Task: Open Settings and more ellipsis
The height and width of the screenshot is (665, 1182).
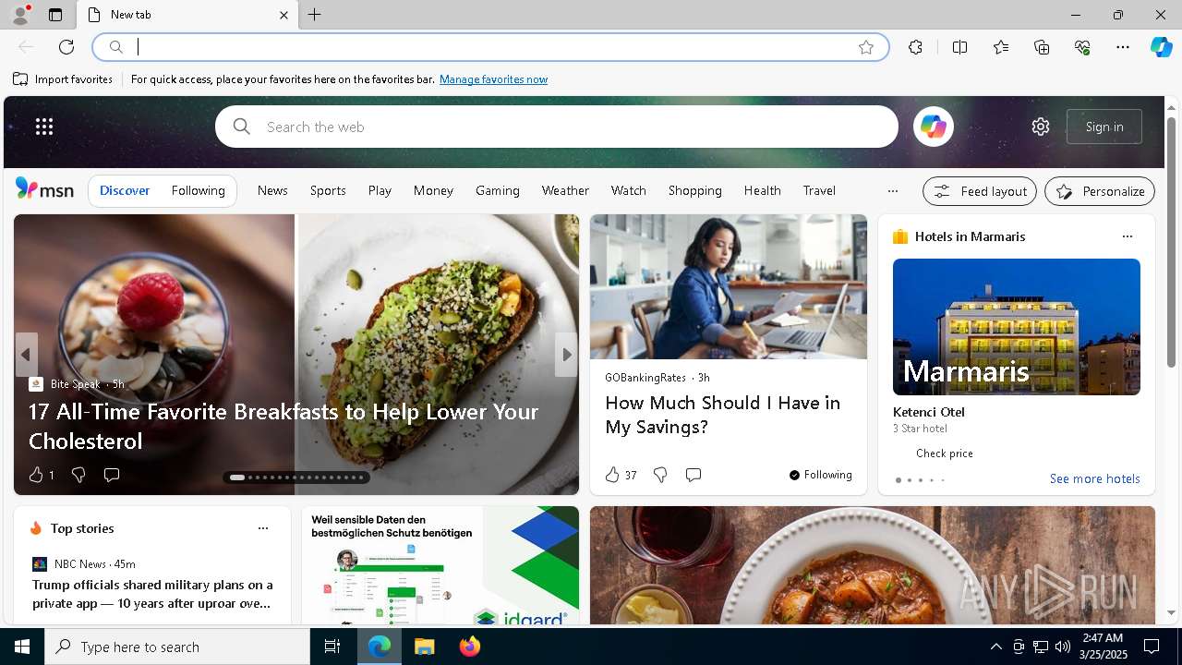Action: [1123, 47]
